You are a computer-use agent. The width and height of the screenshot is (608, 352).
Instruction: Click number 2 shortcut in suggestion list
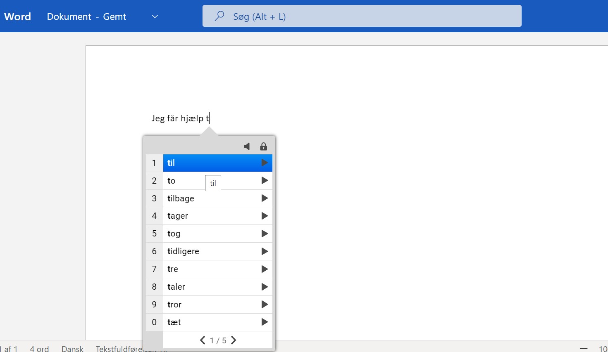(x=154, y=180)
